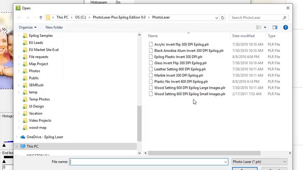Expand the This PC tree node

[16, 146]
